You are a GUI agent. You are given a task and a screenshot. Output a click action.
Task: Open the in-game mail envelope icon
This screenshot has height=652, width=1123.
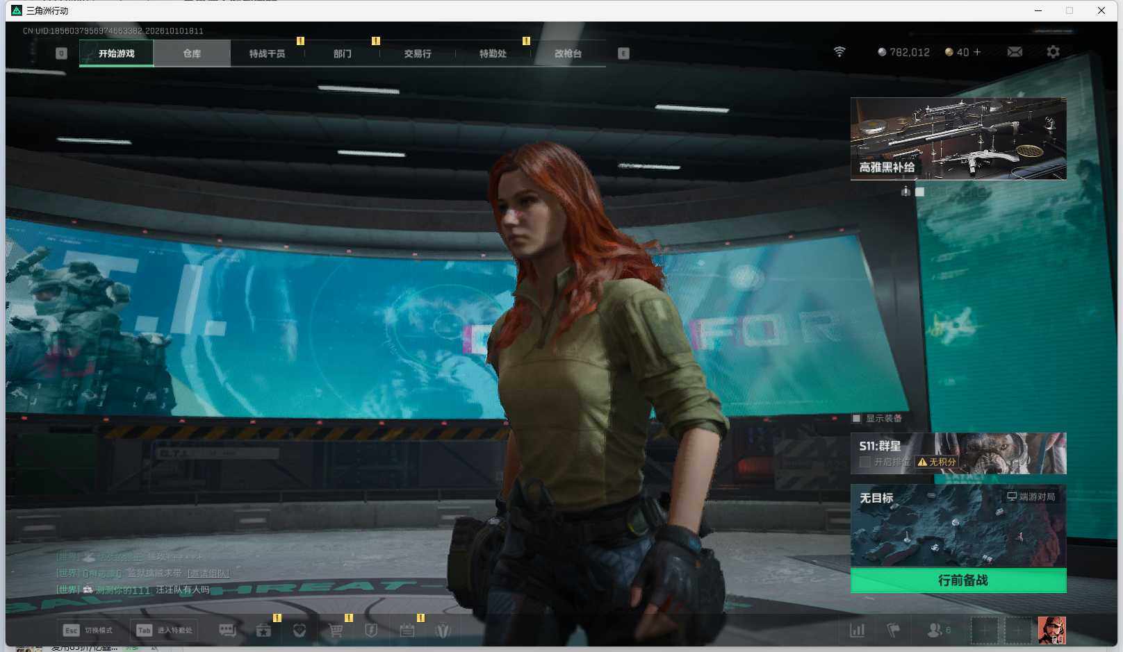[1015, 52]
